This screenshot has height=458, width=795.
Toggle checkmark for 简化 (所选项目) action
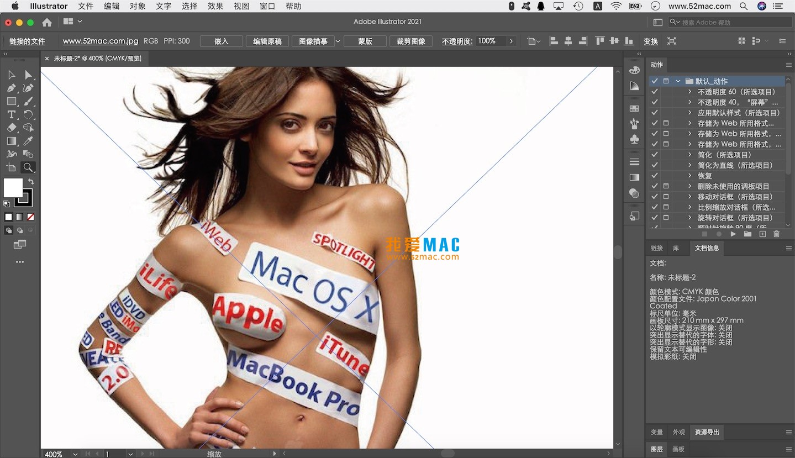655,155
